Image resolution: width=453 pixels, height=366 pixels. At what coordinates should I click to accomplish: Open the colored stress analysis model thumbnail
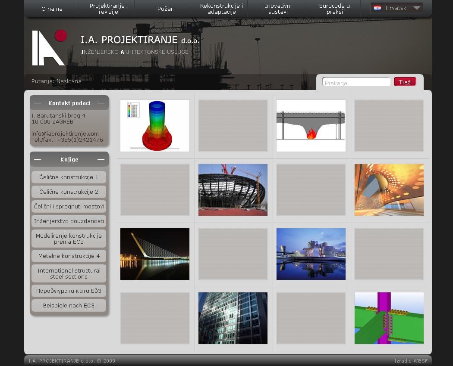(155, 126)
